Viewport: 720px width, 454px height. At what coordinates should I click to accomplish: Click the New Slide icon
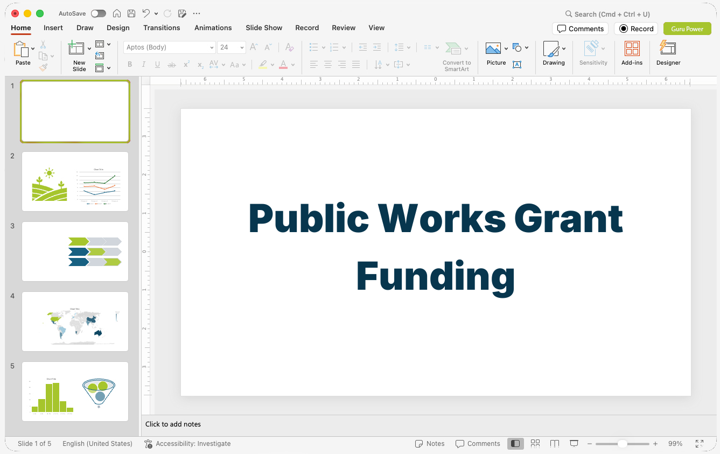click(76, 48)
